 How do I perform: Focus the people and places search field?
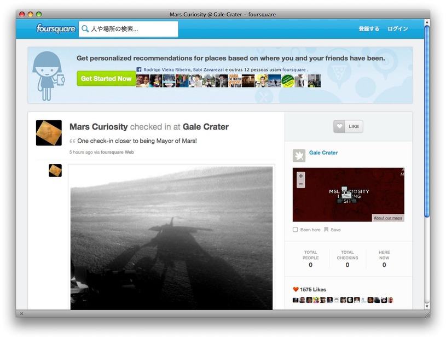[x=129, y=29]
